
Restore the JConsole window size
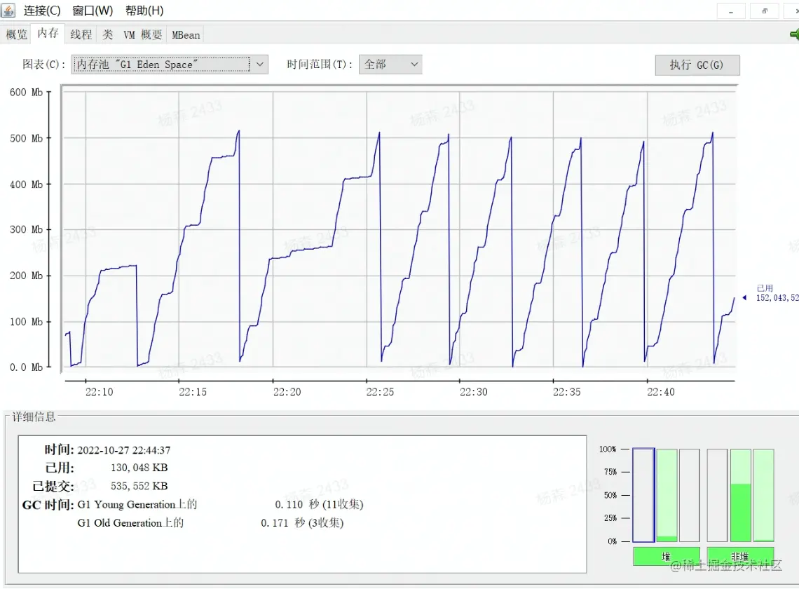click(x=765, y=11)
